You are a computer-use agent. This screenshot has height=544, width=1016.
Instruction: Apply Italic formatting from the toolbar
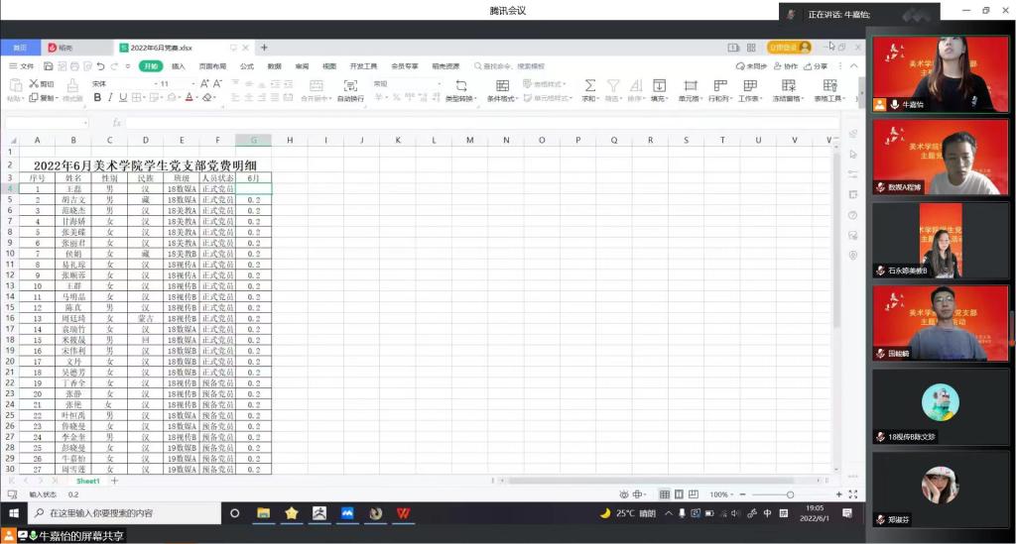click(x=110, y=98)
